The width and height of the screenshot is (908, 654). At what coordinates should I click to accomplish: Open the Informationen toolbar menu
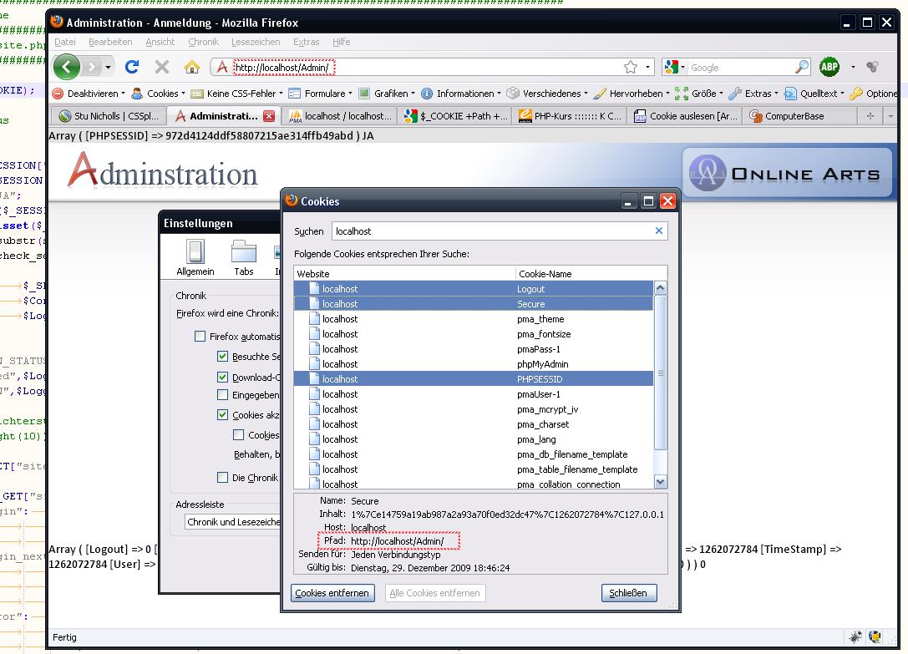pos(461,94)
